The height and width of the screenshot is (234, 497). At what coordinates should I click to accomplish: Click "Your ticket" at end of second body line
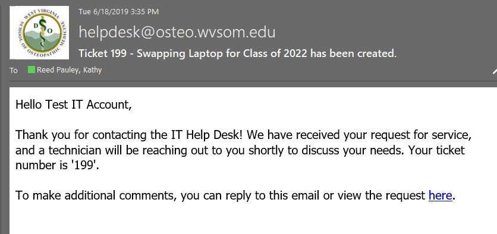coord(436,150)
